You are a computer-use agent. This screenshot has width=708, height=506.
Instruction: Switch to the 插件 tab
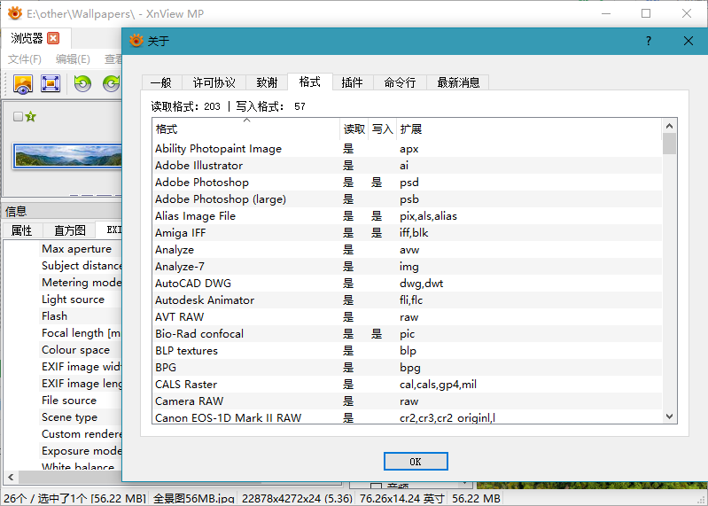coord(352,82)
